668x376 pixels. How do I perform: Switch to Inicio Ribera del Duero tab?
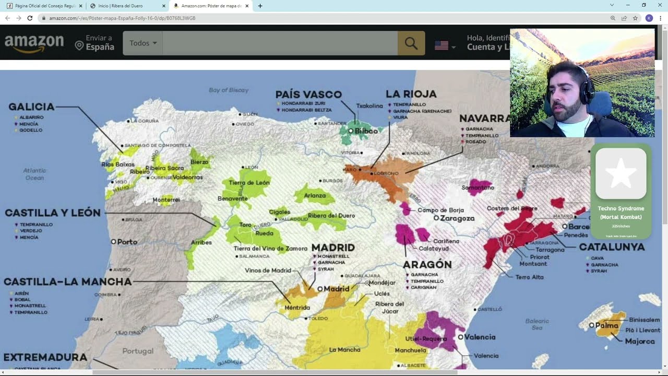[x=127, y=6]
